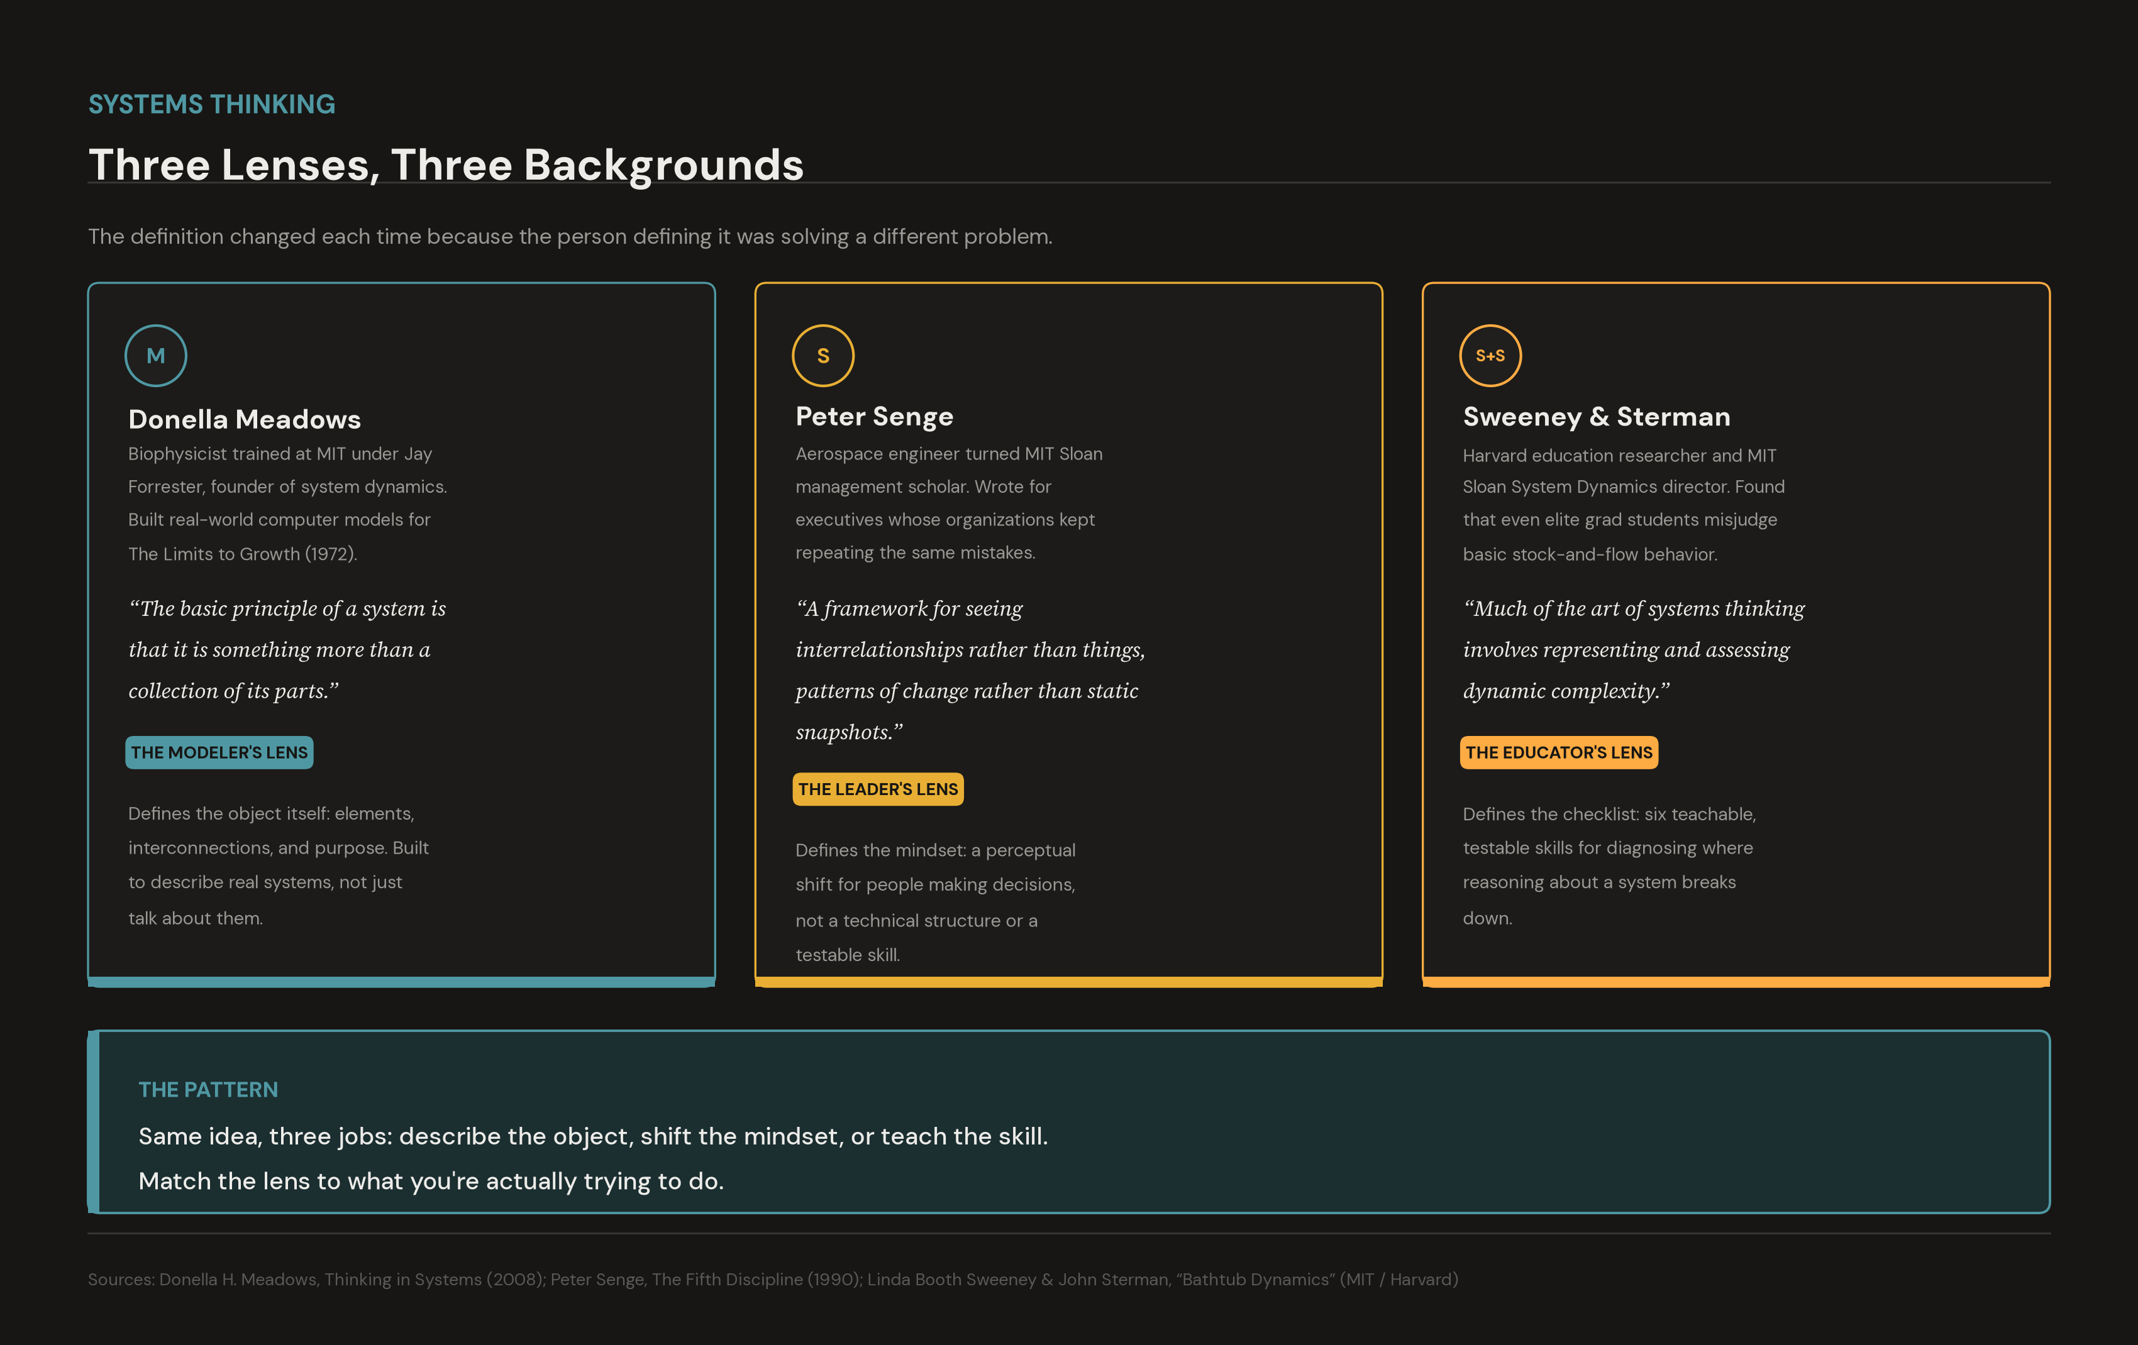Screen dimensions: 2138x1345
Task: Select the Donella Meadows heading
Action: [245, 419]
